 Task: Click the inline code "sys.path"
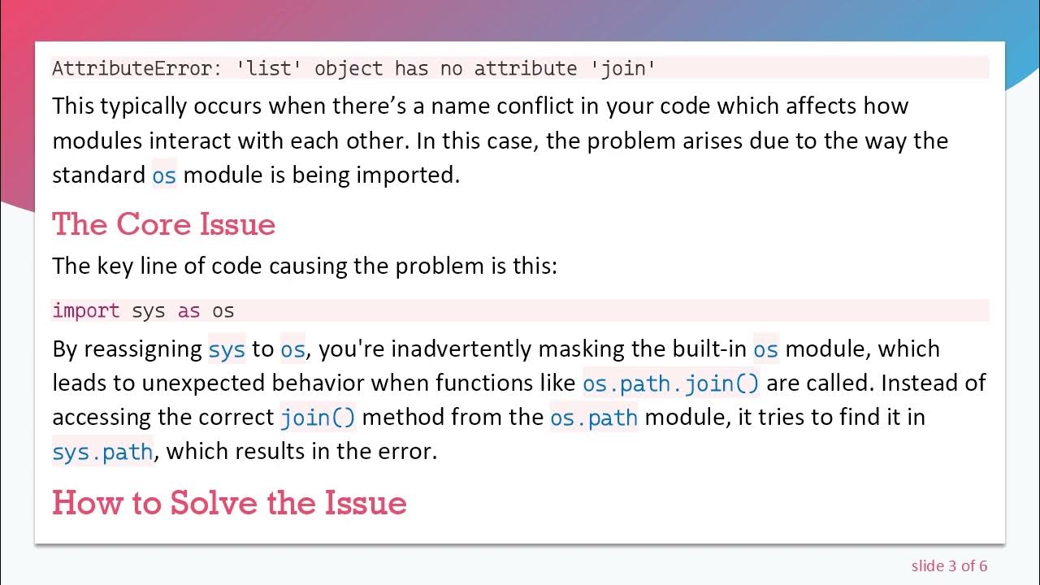point(102,452)
